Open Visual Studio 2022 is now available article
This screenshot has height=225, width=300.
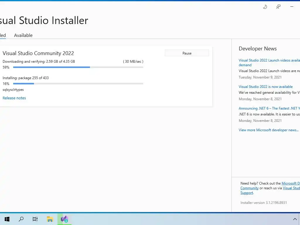(265, 87)
